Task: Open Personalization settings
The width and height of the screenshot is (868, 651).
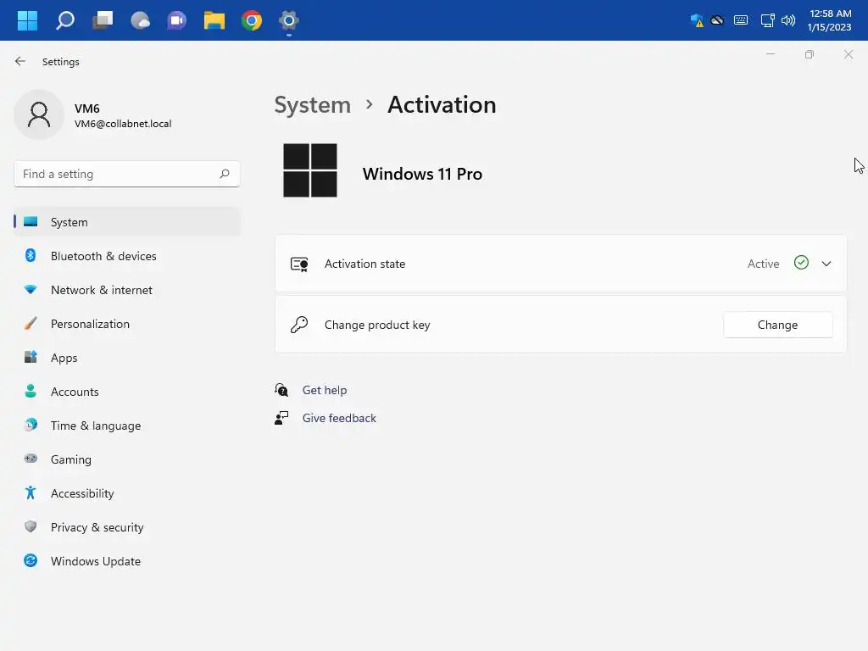Action: (127, 324)
